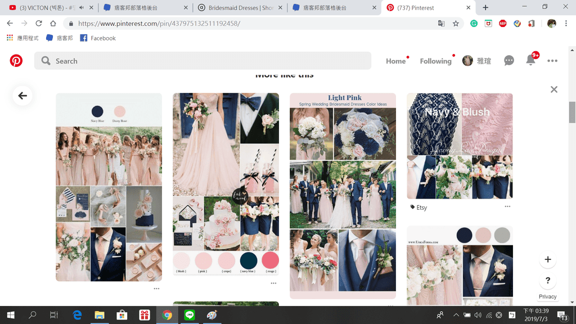
Task: Open options for the Navy Blue Dusty Rose pin
Action: (x=156, y=289)
